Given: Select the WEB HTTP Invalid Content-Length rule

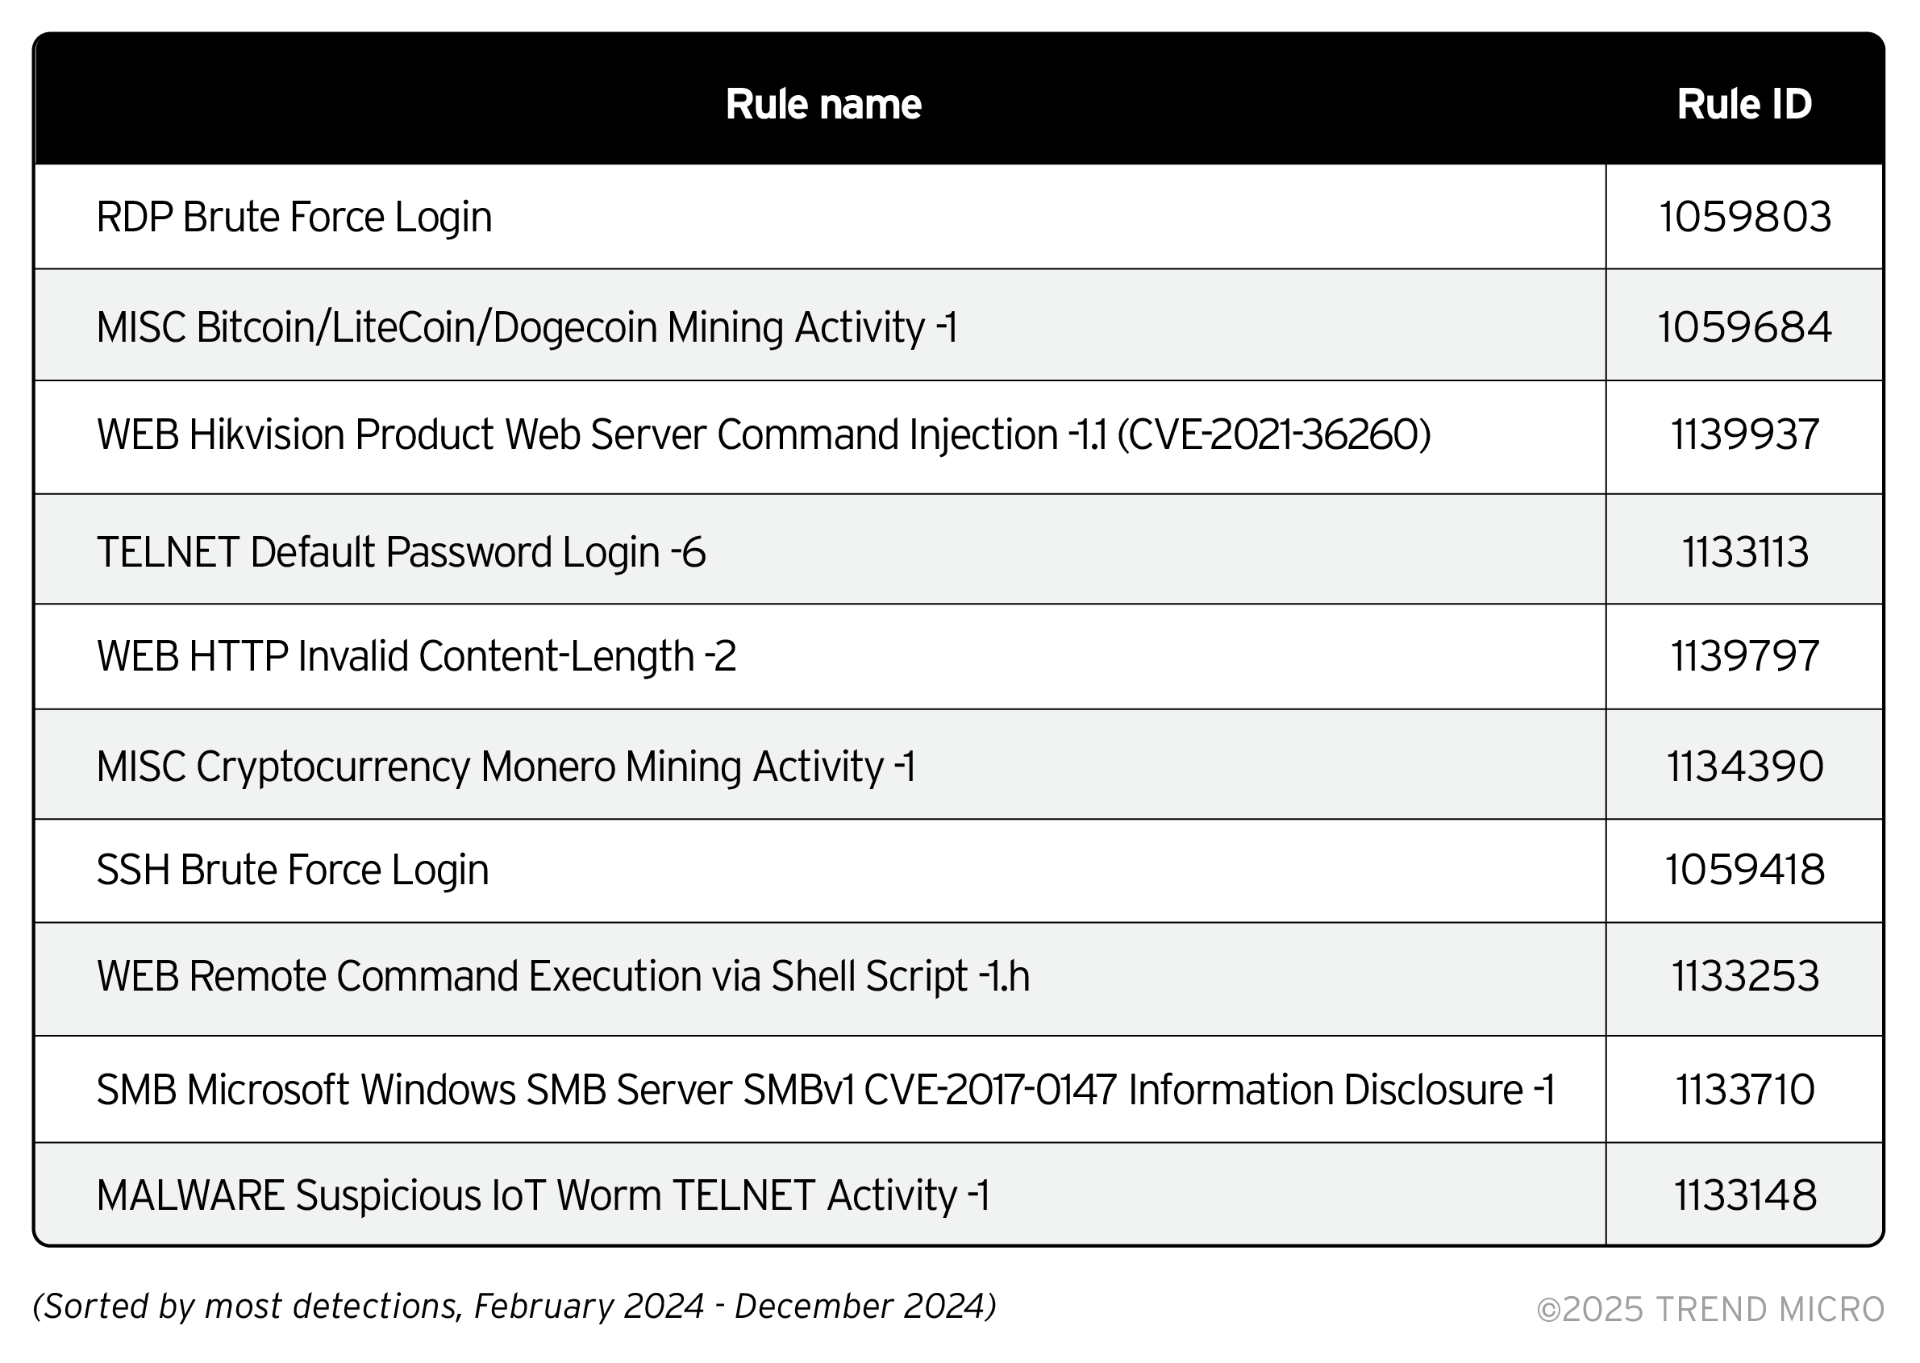Looking at the screenshot, I should 415,656.
